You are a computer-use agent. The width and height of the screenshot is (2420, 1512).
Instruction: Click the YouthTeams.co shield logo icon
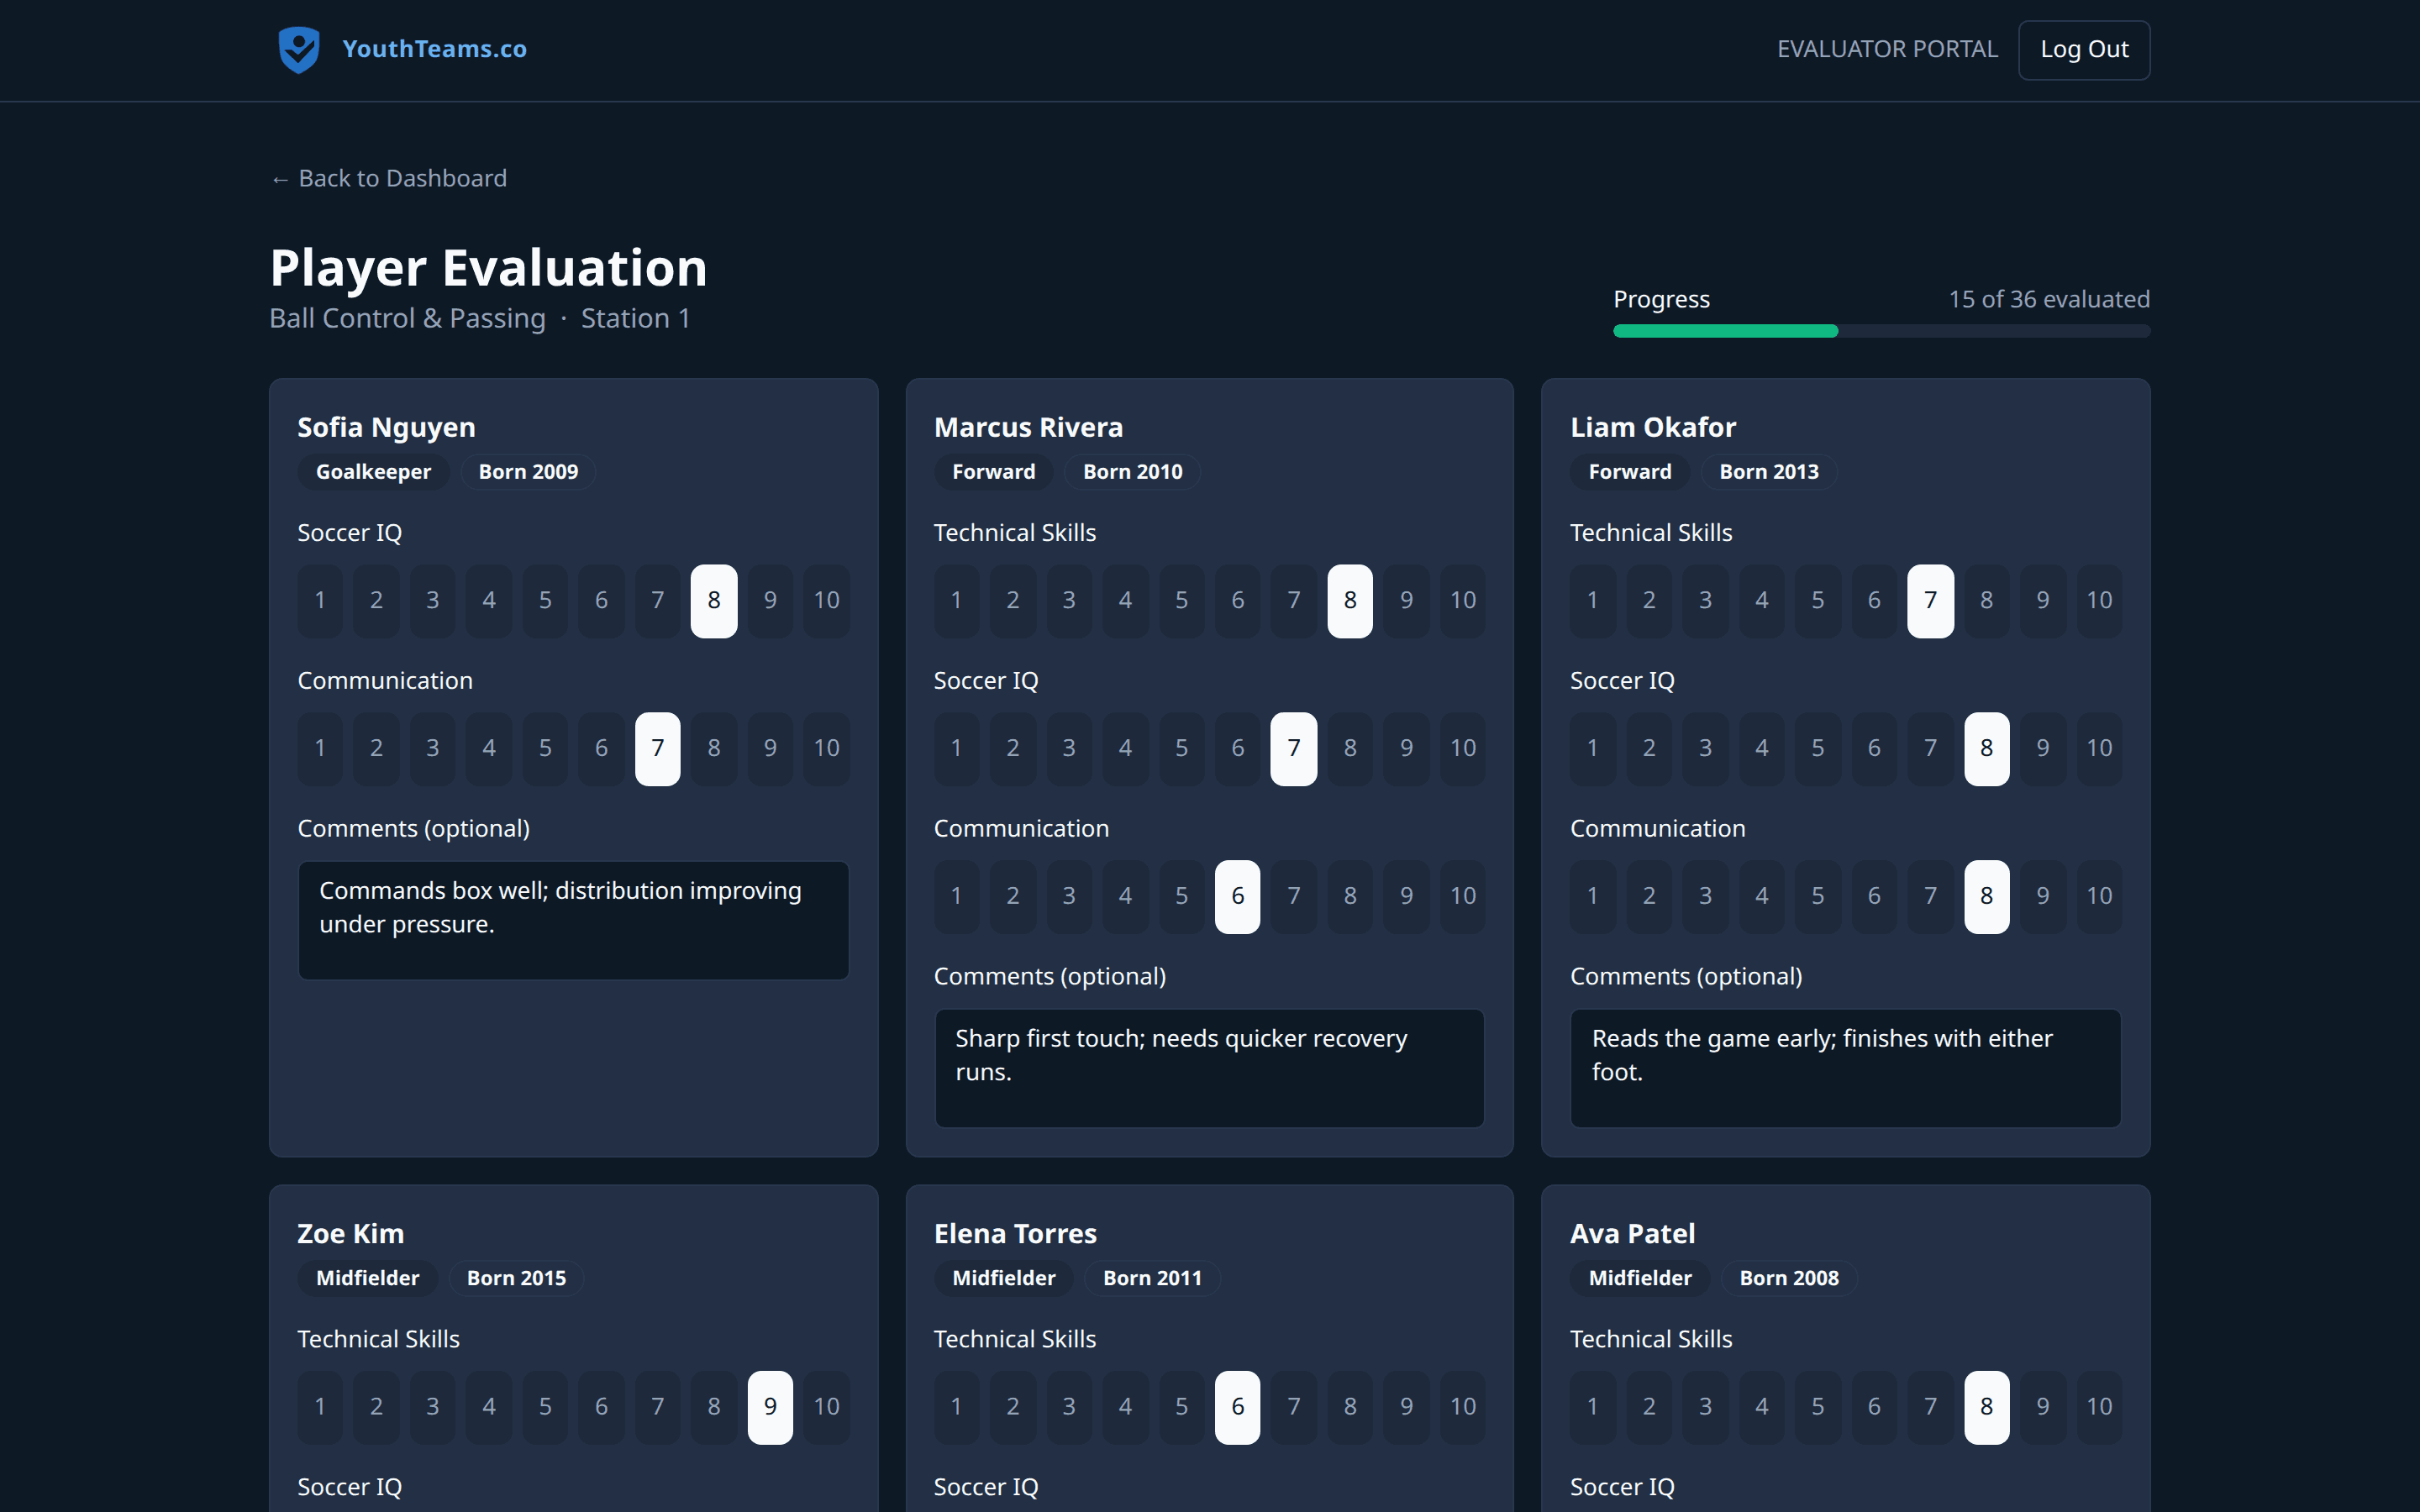point(298,49)
